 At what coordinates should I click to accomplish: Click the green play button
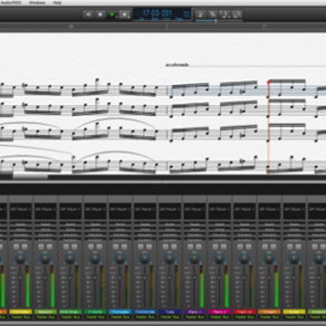(x=112, y=14)
